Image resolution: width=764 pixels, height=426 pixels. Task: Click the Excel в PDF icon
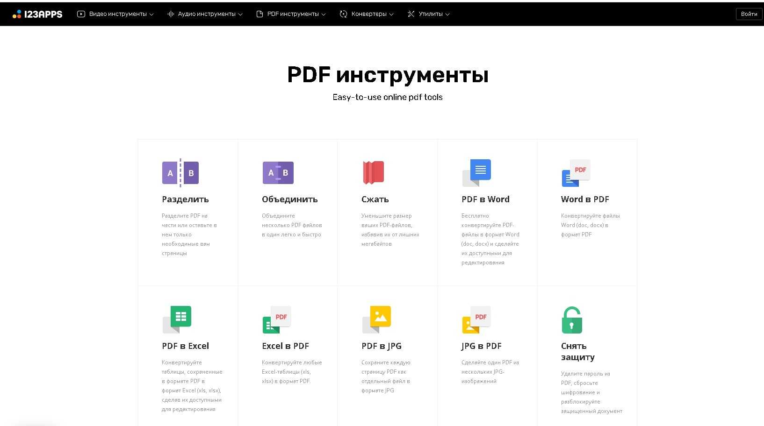(x=277, y=319)
